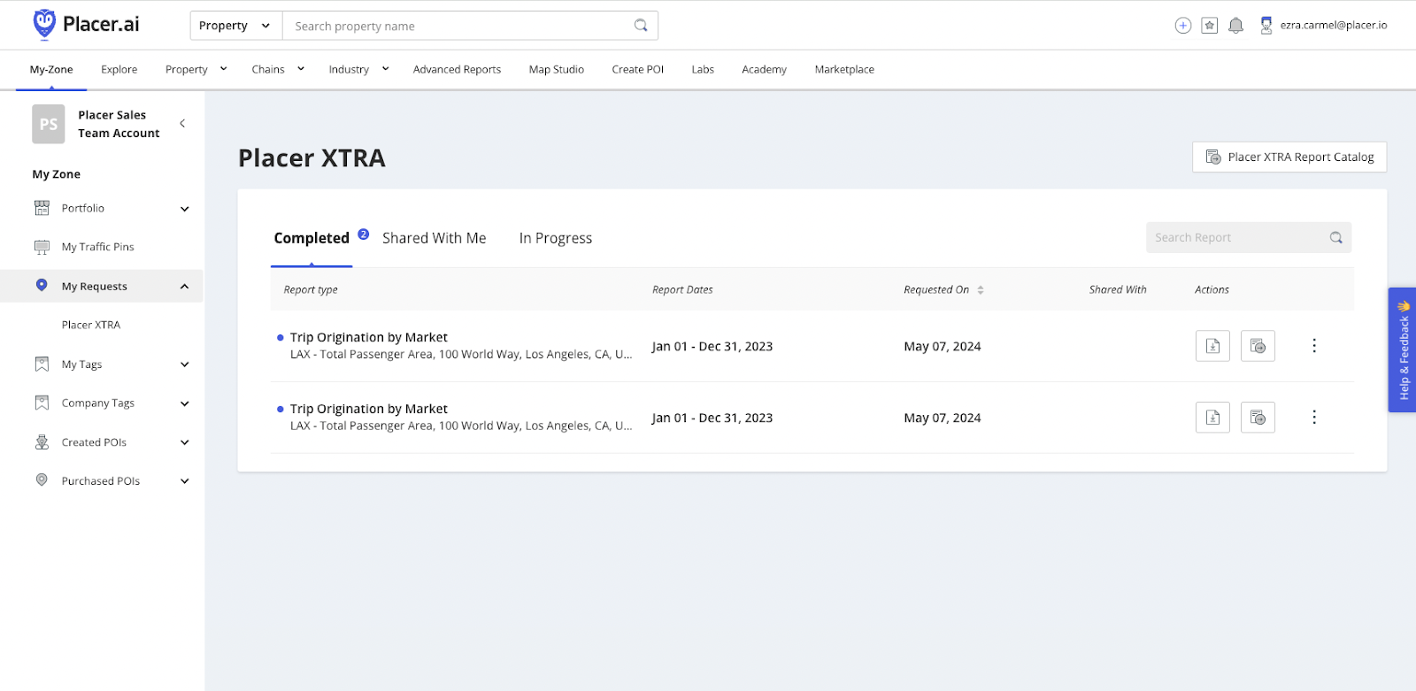Click the Company Tags bookmark icon
The image size is (1416, 691).
pyautogui.click(x=42, y=403)
